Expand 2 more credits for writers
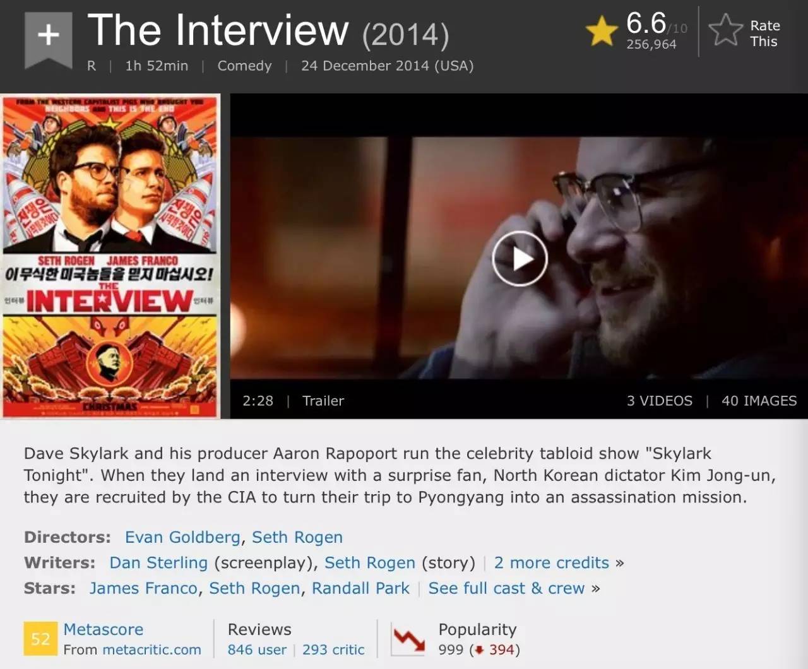Viewport: 808px width, 669px height. tap(552, 562)
